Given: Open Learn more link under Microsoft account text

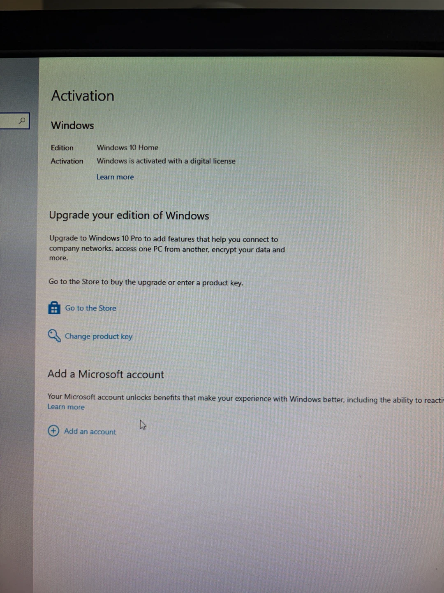Looking at the screenshot, I should (x=66, y=407).
